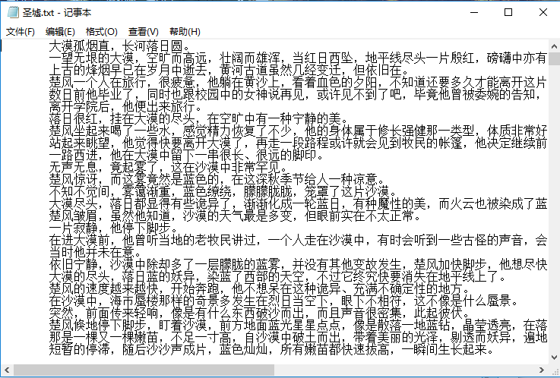Open the 查看(V) menu
Screen dimensions: 560x378
[x=143, y=32]
